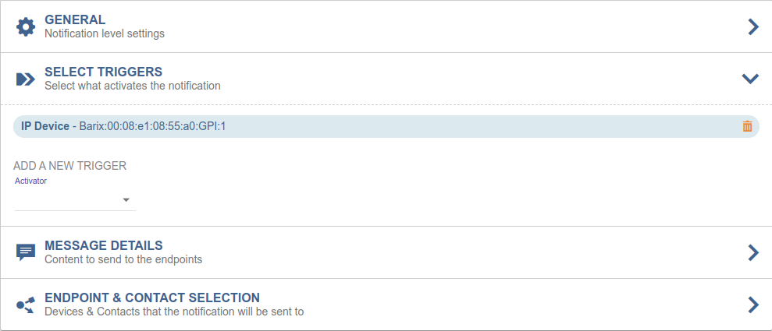Delete the IP Device trigger with trash icon
The image size is (772, 331).
click(747, 126)
